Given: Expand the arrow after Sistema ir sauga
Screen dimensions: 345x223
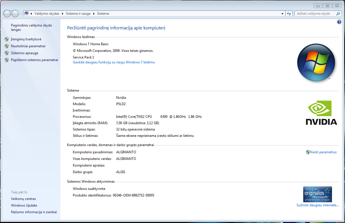Looking at the screenshot, I should pyautogui.click(x=94, y=14).
